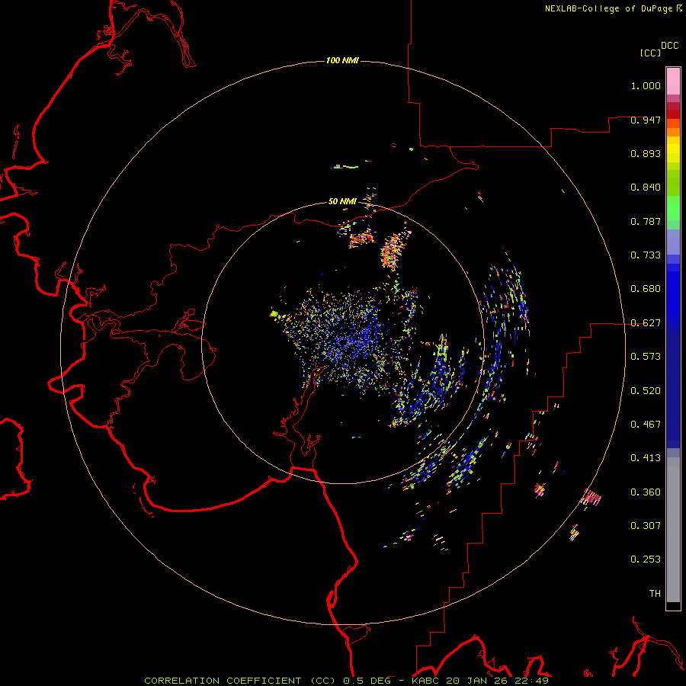The width and height of the screenshot is (686, 686).
Task: Click the 0.520 scale value
Action: pos(646,391)
